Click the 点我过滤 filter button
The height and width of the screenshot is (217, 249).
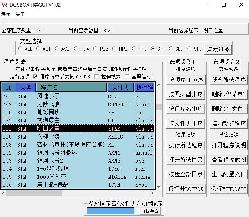point(218,50)
